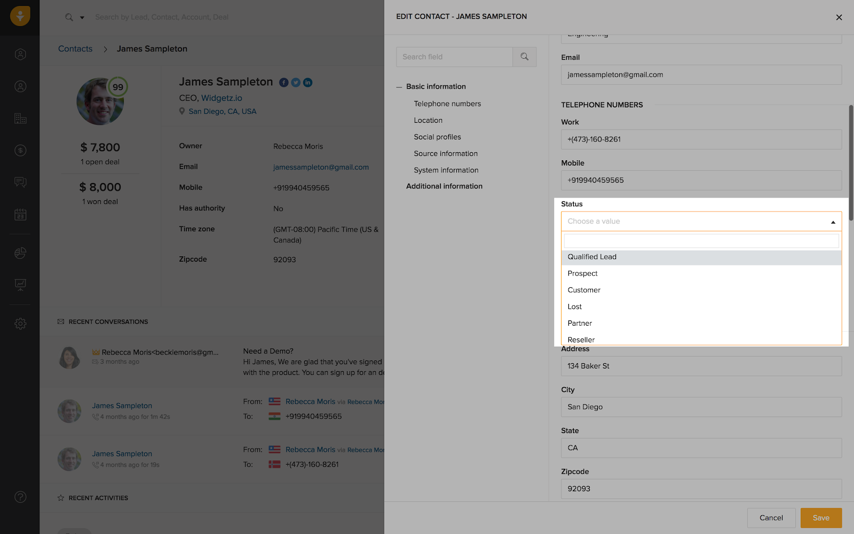The width and height of the screenshot is (854, 534).
Task: Open the Calendar icon in sidebar
Action: pos(20,215)
